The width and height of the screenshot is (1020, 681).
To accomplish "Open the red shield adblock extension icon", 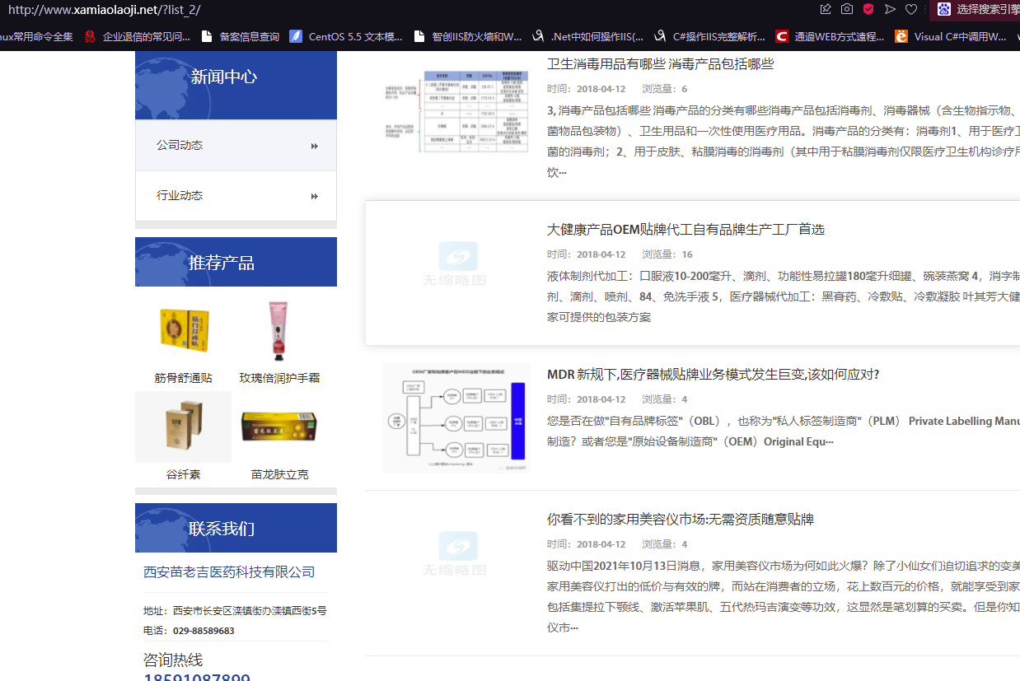I will click(x=867, y=9).
